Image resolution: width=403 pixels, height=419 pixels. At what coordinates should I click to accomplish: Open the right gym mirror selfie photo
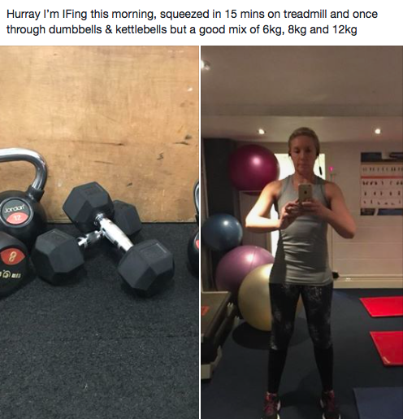coord(302,233)
